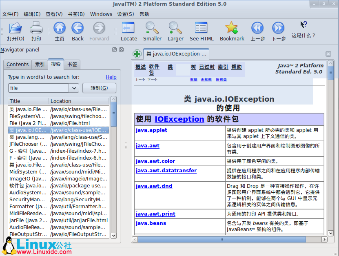The image size is (339, 256).
Task: Click the results list scroll-down arrow
Action: point(113,236)
